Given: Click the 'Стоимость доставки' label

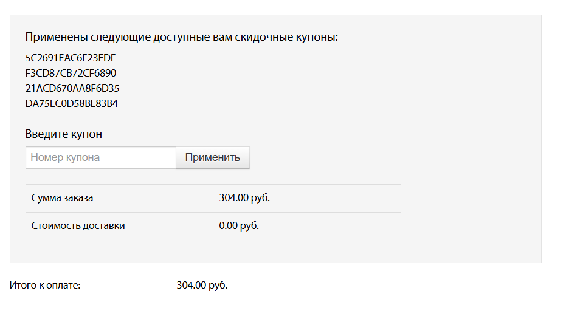Looking at the screenshot, I should [x=78, y=226].
